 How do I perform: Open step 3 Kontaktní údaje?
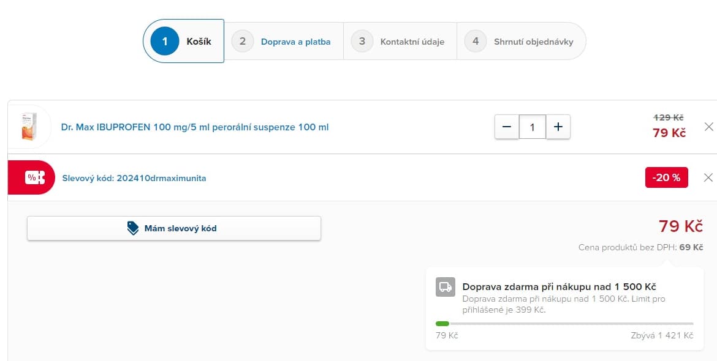click(400, 42)
